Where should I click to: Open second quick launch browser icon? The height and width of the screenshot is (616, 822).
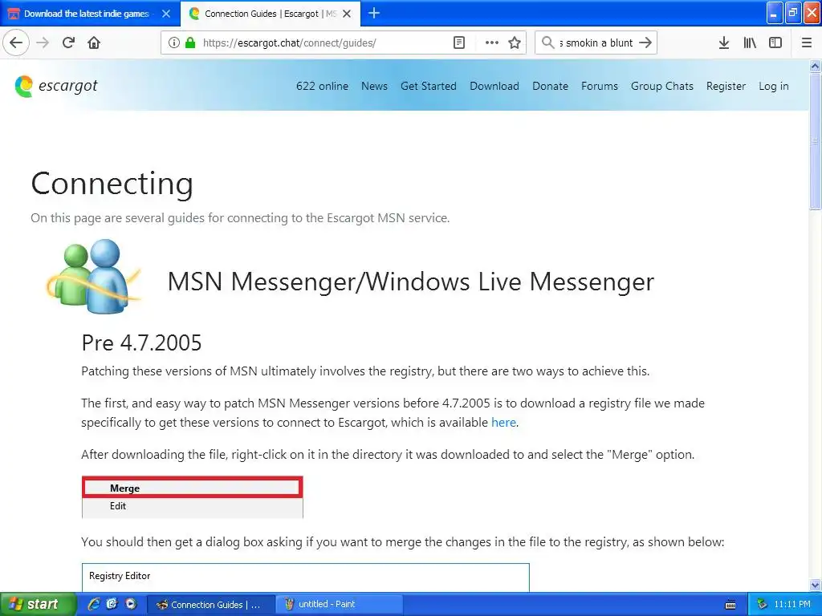(x=112, y=604)
